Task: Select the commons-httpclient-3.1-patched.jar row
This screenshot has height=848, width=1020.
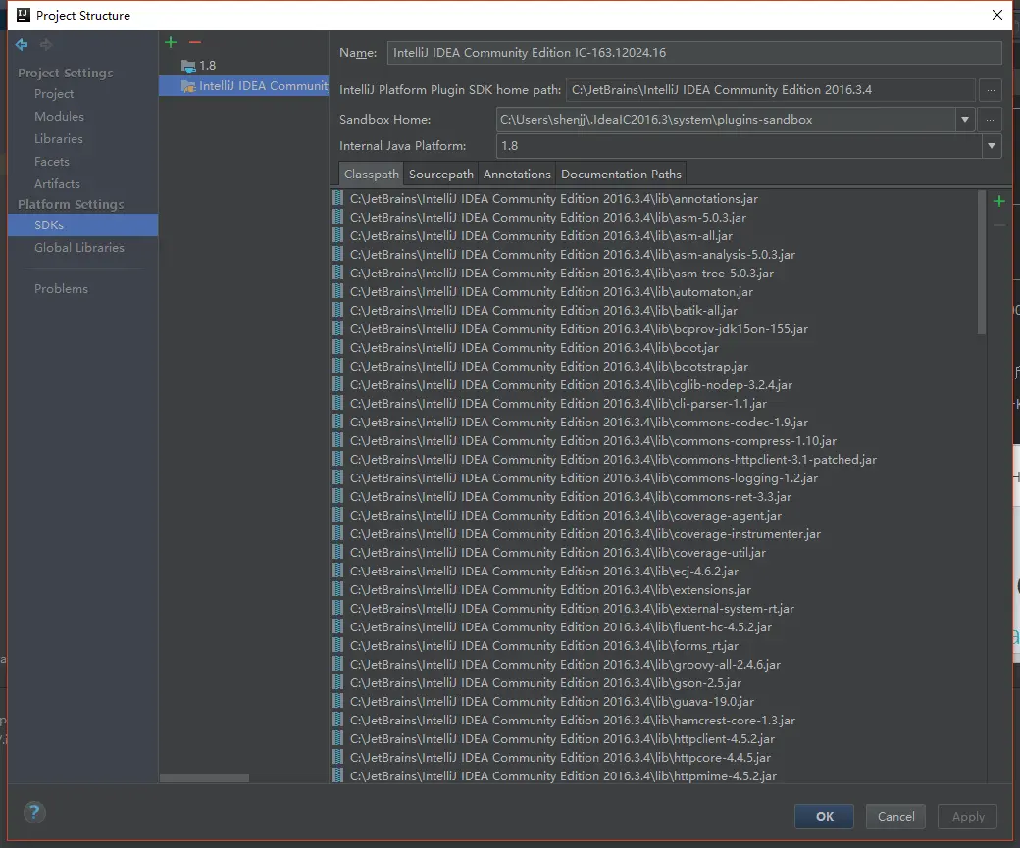Action: [x=654, y=460]
